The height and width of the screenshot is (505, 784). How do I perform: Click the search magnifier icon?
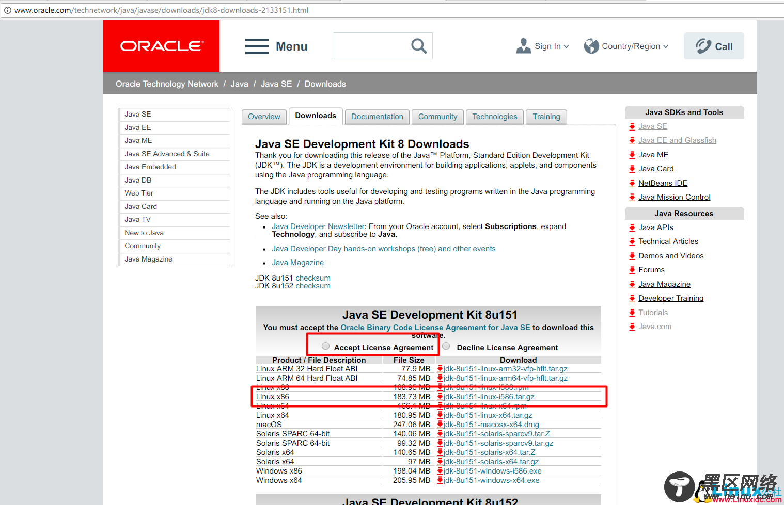pyautogui.click(x=419, y=46)
